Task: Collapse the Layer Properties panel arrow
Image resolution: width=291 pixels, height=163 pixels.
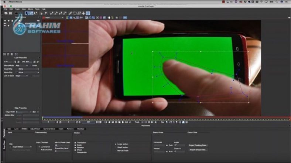Action: pos(39,58)
